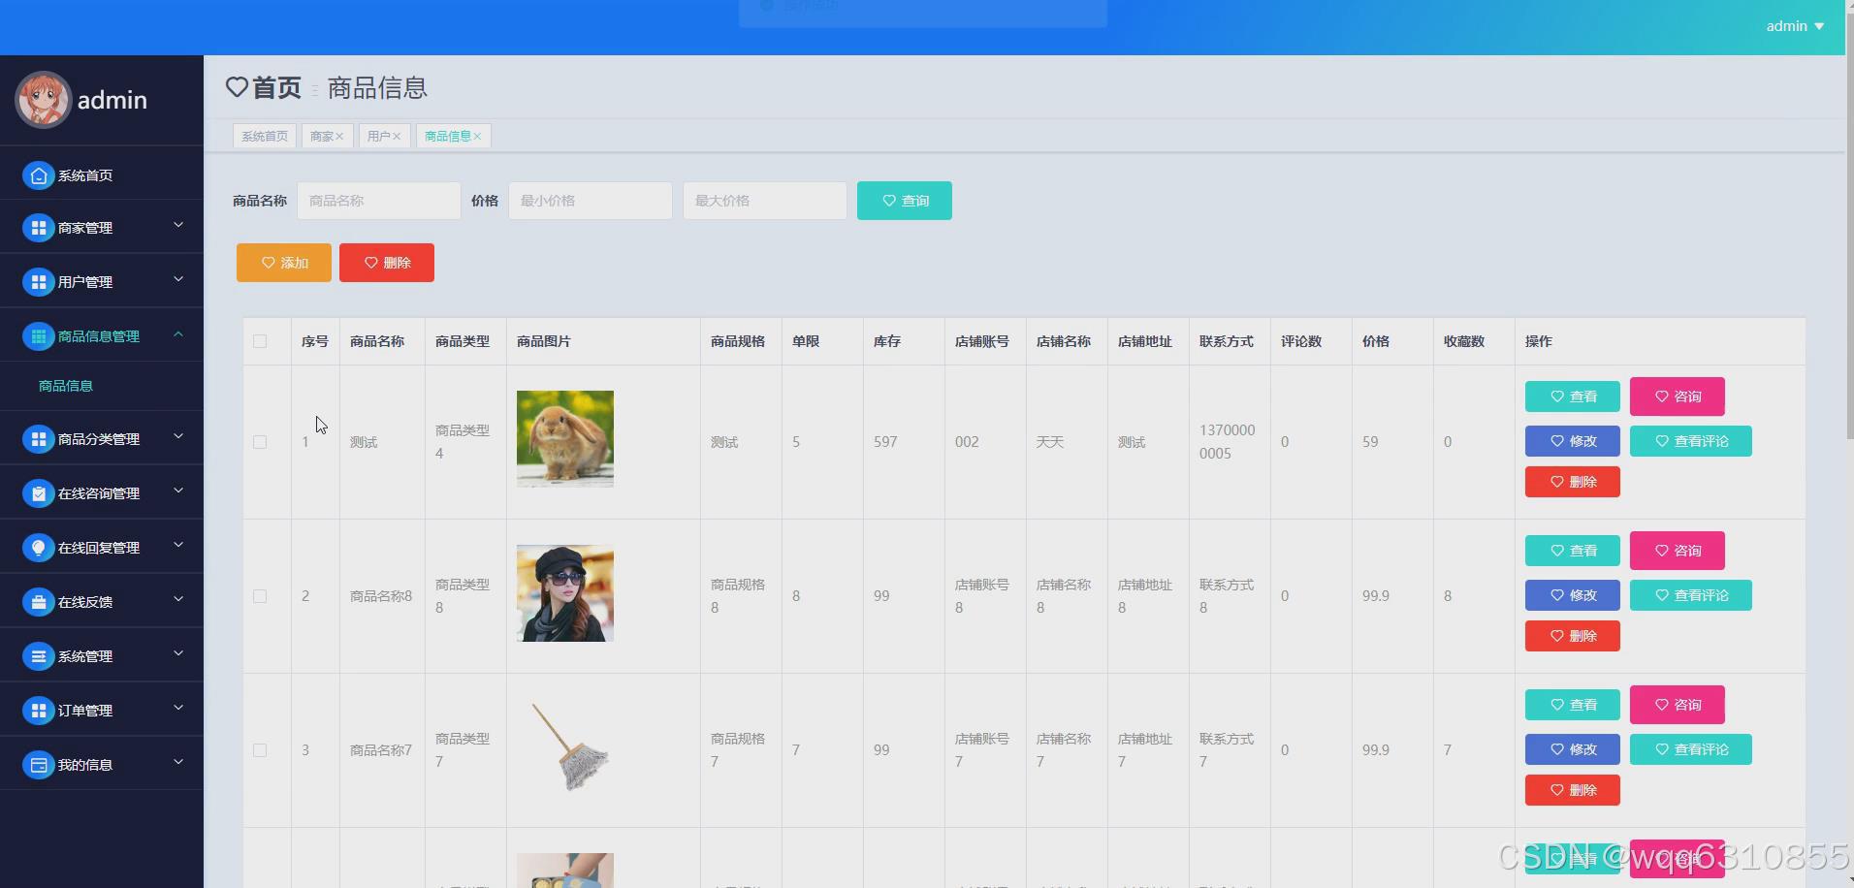The height and width of the screenshot is (888, 1854).
Task: Select the checkbox next to 测试 product row
Action: coord(260,442)
